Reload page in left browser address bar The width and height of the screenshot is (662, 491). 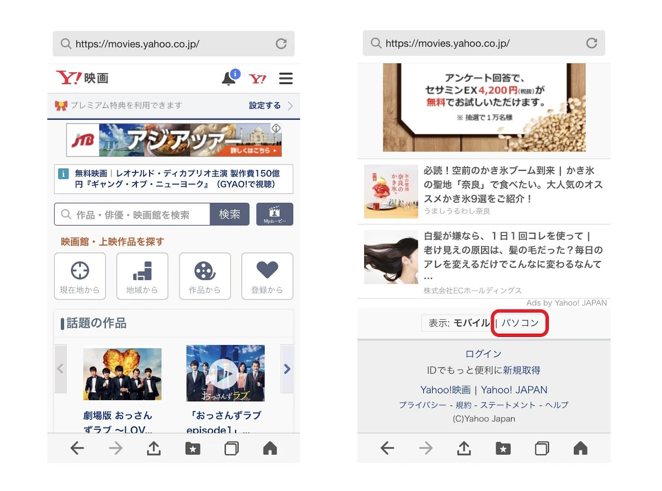click(281, 44)
